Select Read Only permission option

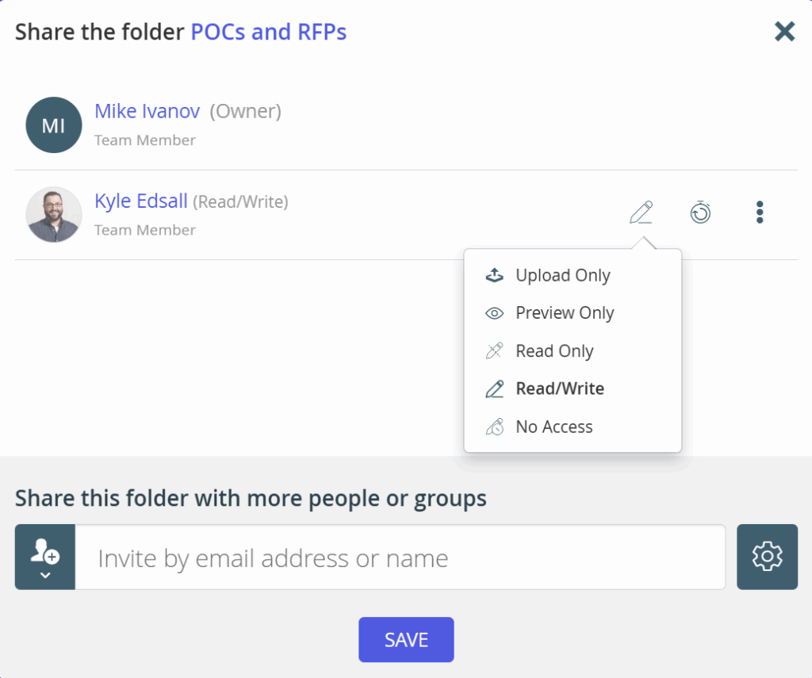click(x=554, y=351)
